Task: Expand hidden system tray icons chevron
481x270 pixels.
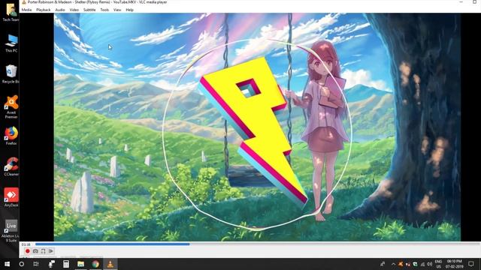Action: [393, 264]
